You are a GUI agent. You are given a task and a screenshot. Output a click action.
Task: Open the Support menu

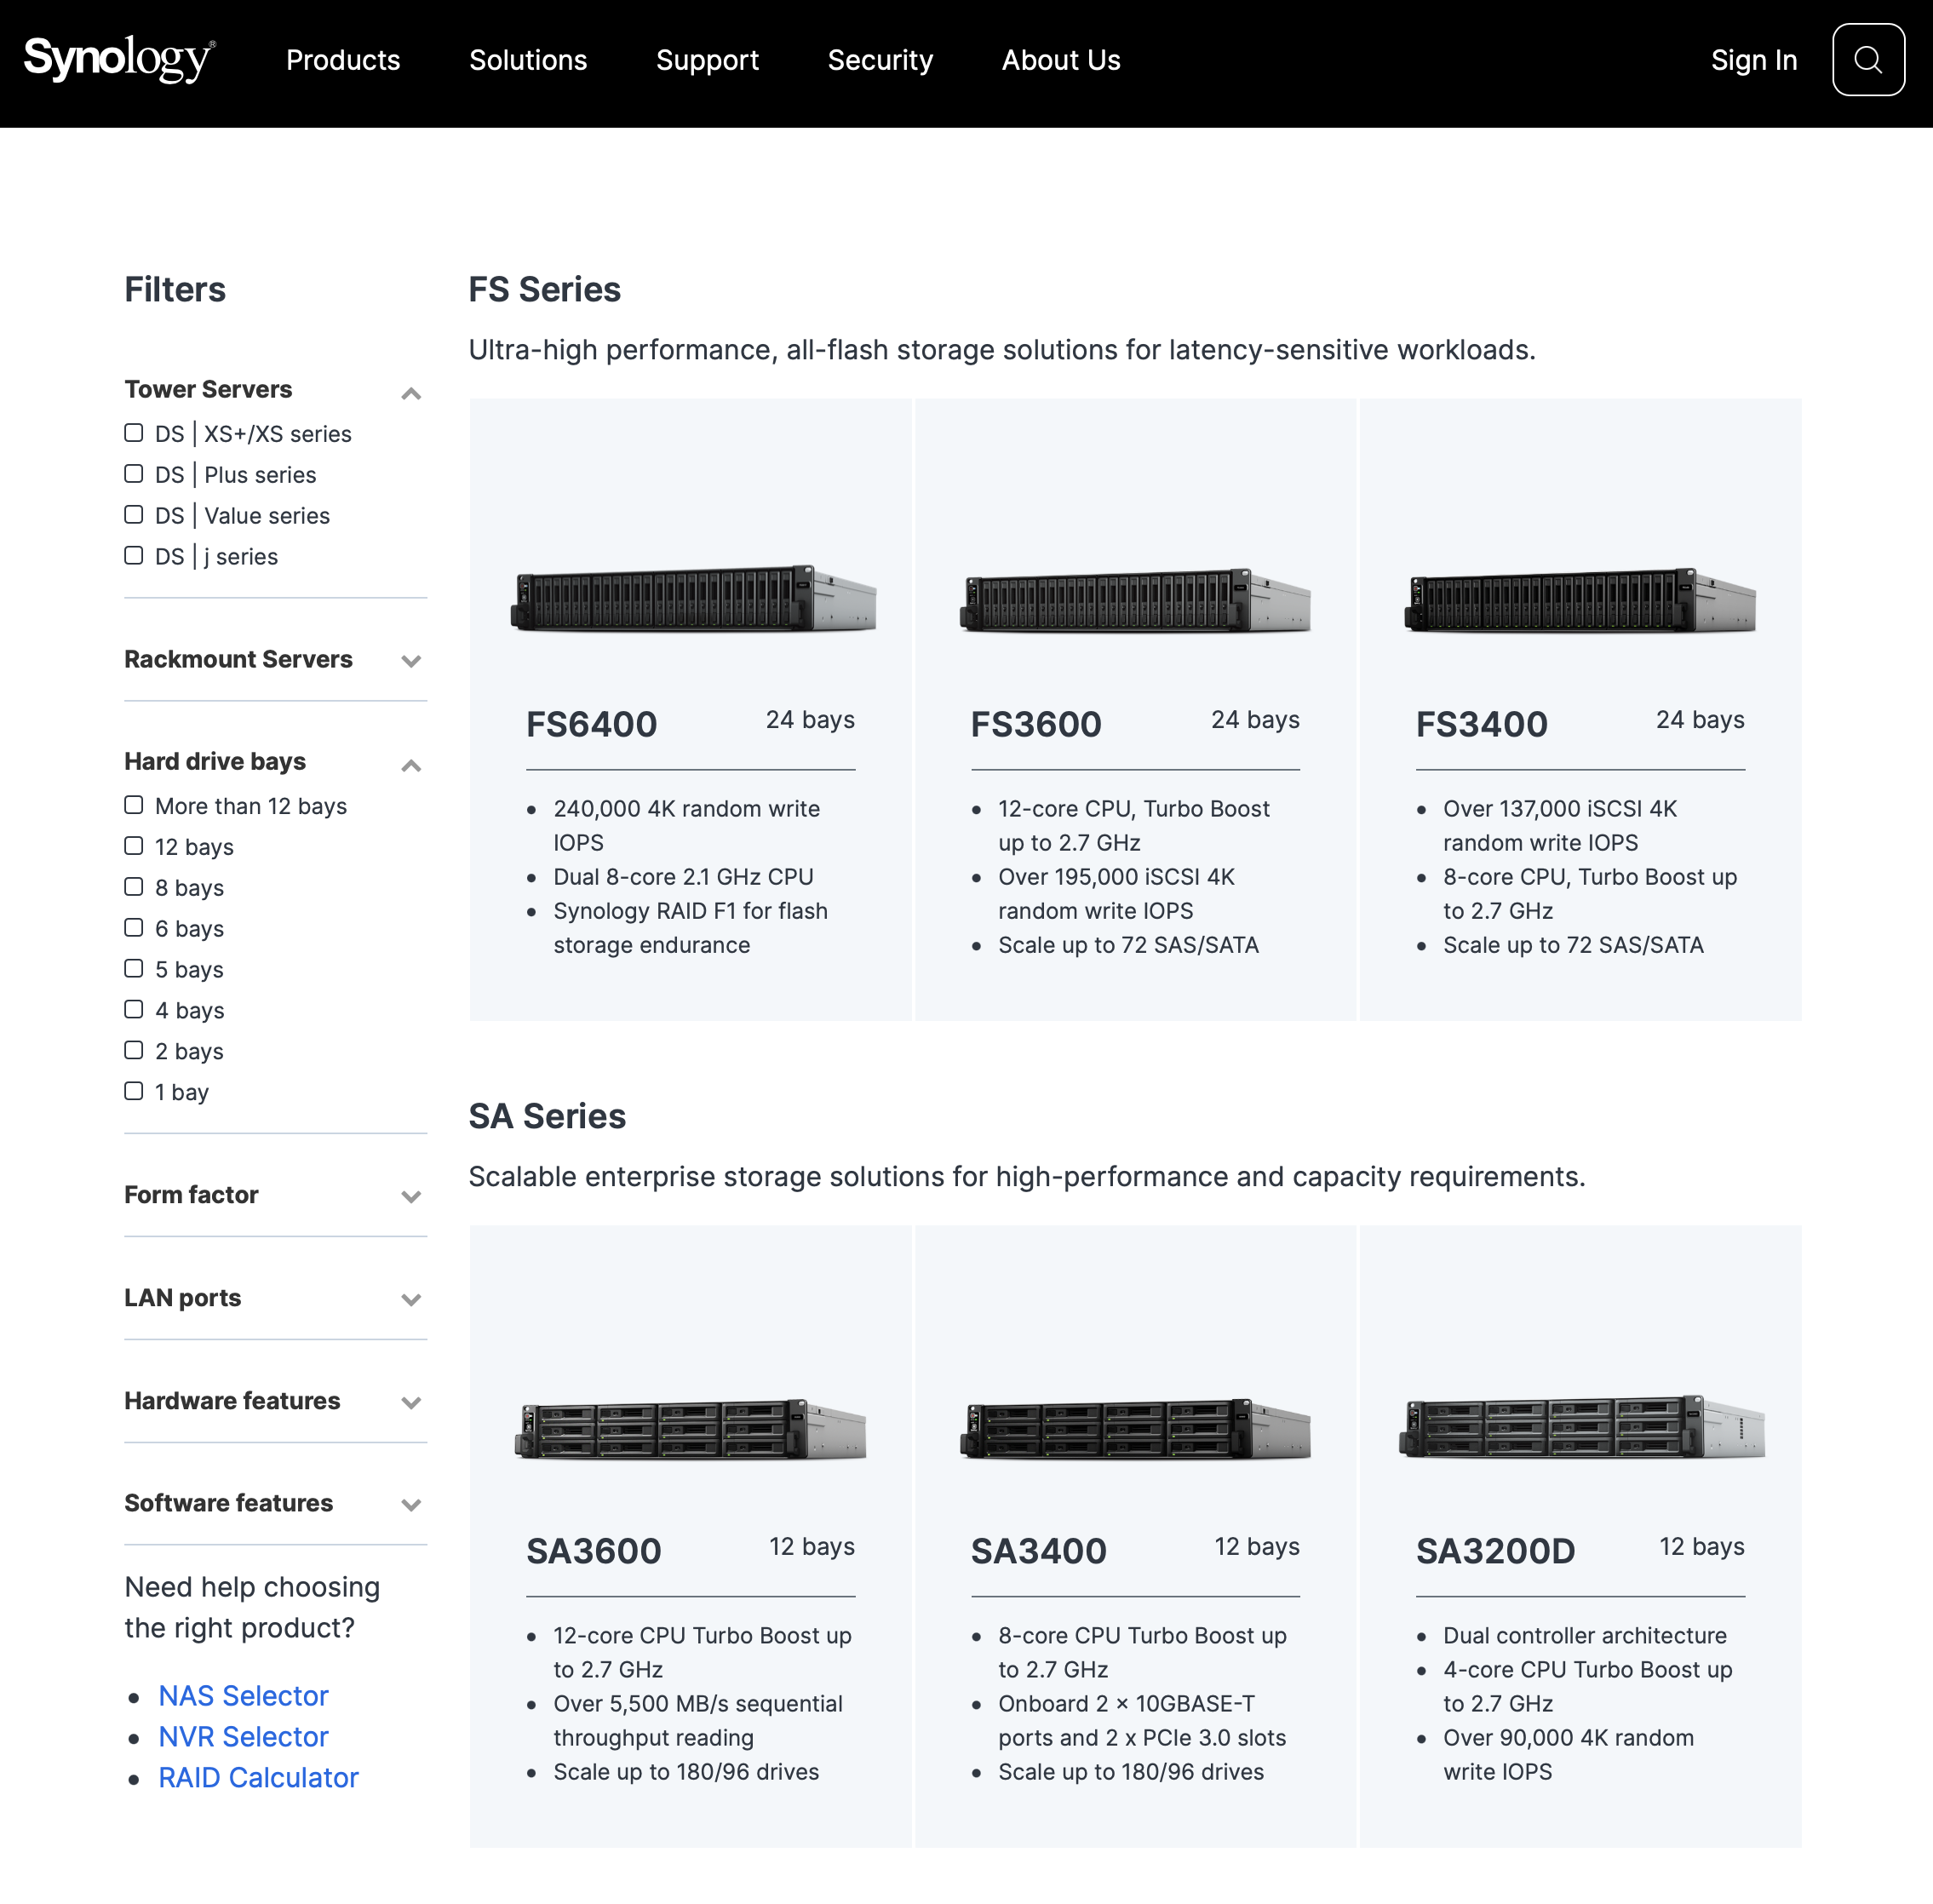707,60
